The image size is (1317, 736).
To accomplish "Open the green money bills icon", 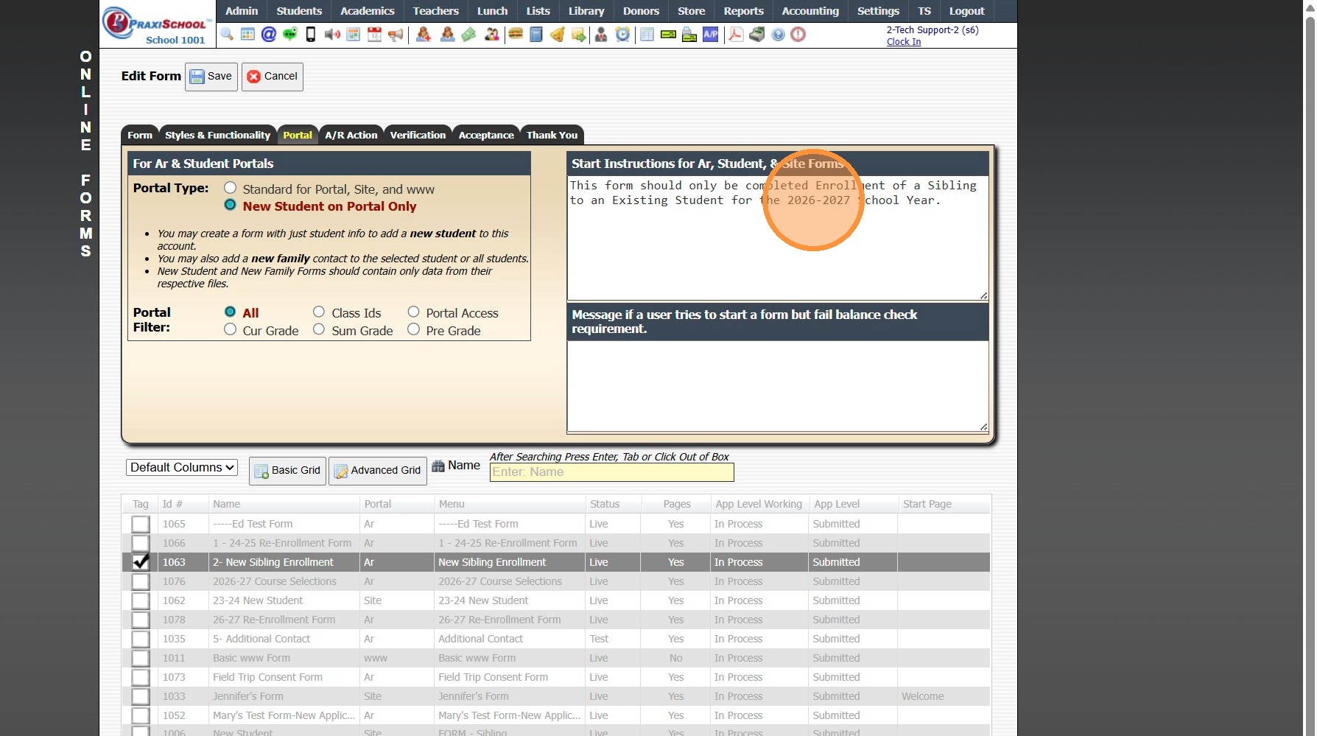I will click(x=469, y=35).
